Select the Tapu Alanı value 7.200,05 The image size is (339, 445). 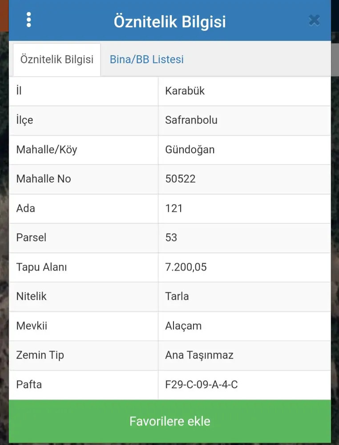tap(186, 267)
